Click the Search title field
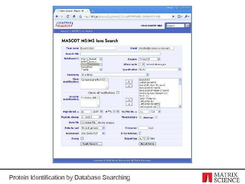Screen dimensions: 245x184 [x=120, y=54]
